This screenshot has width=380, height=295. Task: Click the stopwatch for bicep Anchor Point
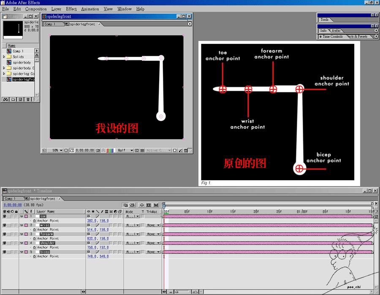click(35, 256)
